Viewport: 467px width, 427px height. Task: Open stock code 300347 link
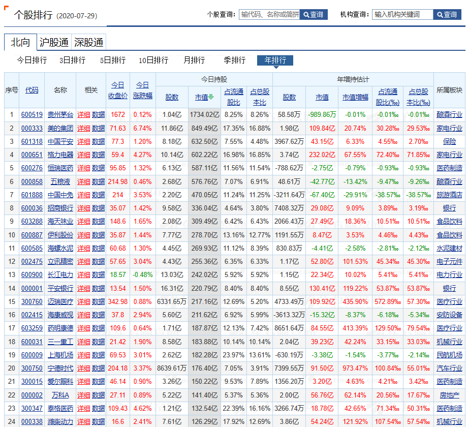point(32,408)
